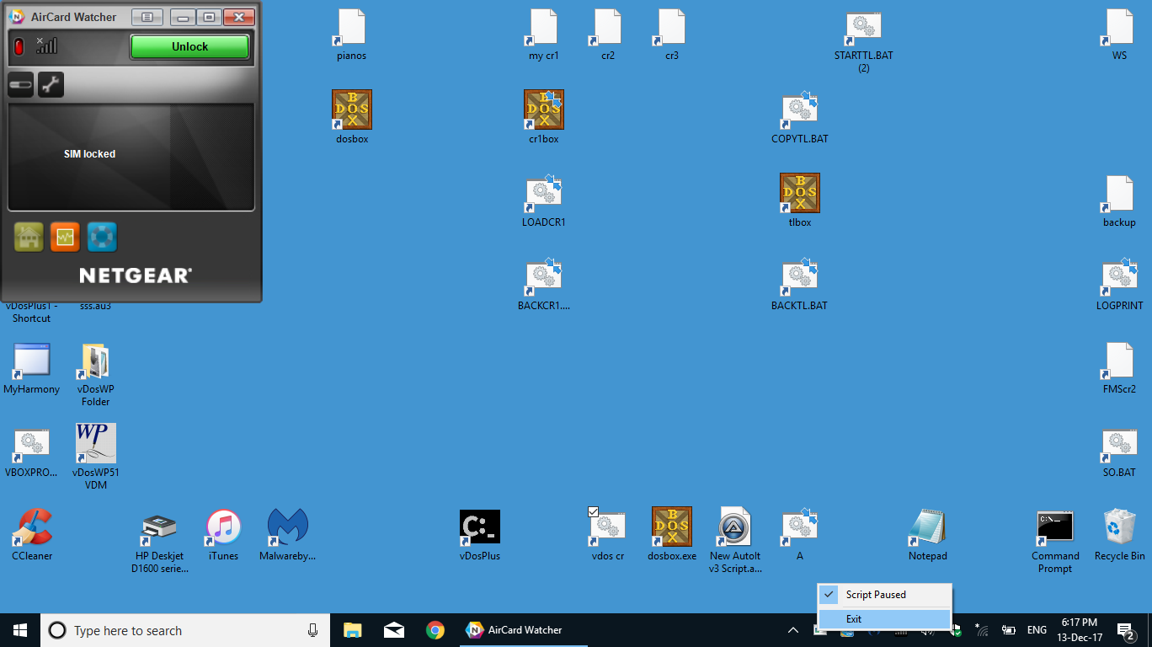This screenshot has height=647, width=1152.
Task: Open the clock showing 6:17 PM
Action: tap(1078, 630)
